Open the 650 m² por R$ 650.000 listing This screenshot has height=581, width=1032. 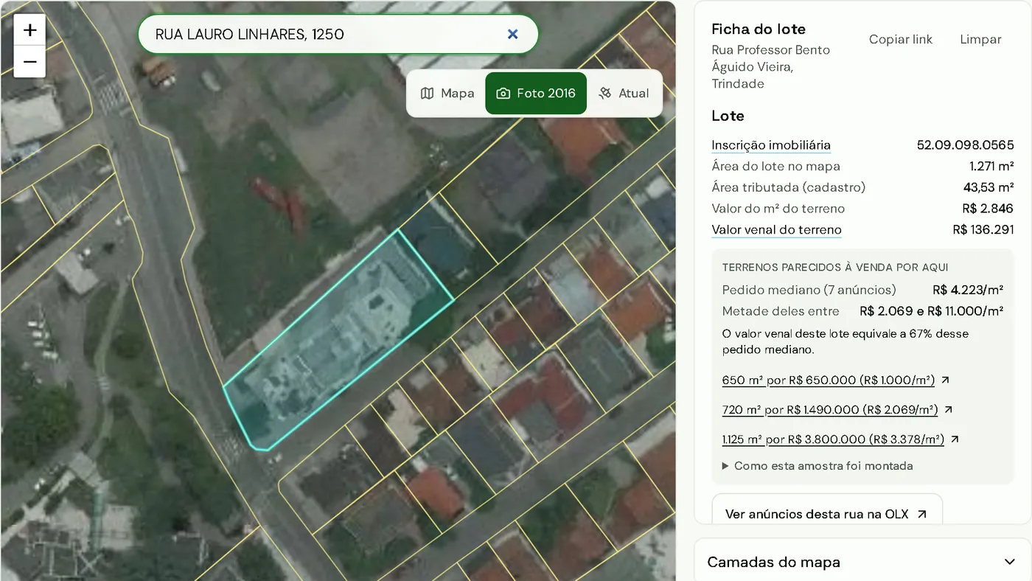pyautogui.click(x=829, y=380)
